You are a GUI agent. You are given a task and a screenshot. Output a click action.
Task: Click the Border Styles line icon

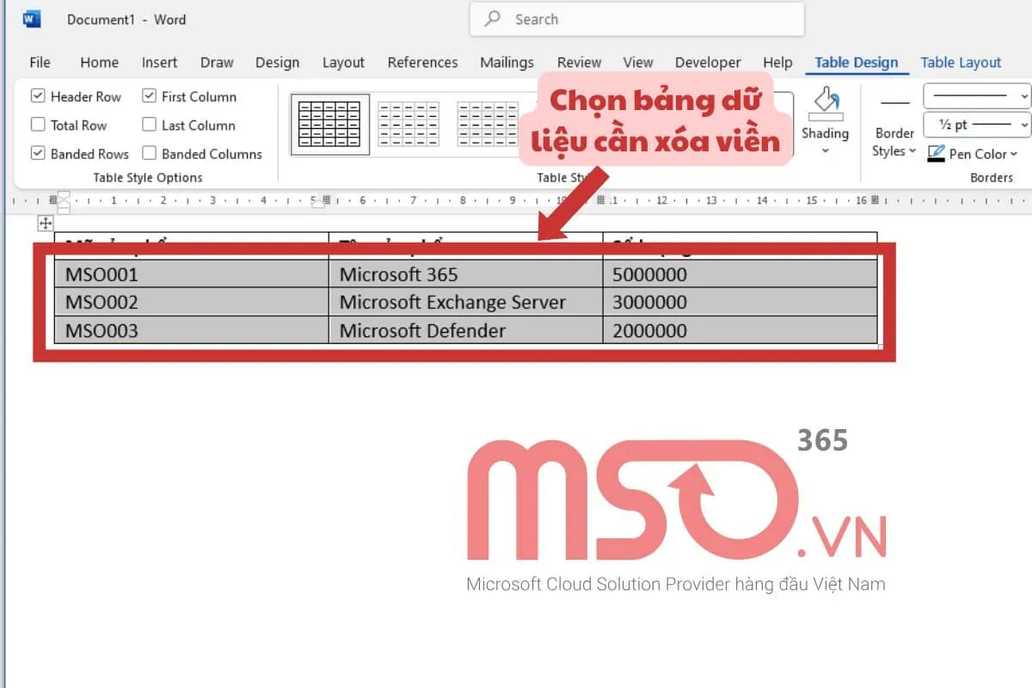tap(894, 104)
